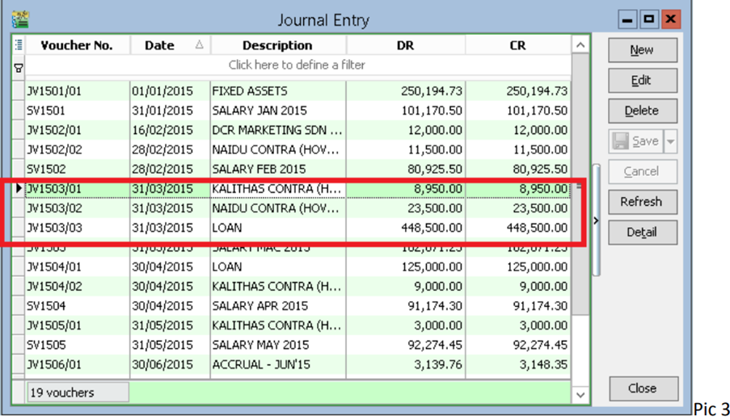Create a New journal voucher
This screenshot has width=730, height=420.
click(642, 50)
